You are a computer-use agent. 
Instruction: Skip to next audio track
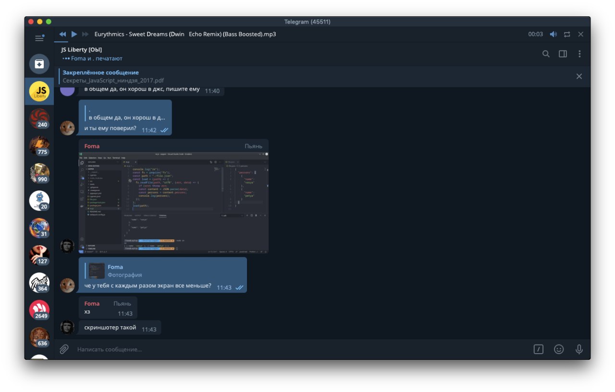click(86, 34)
